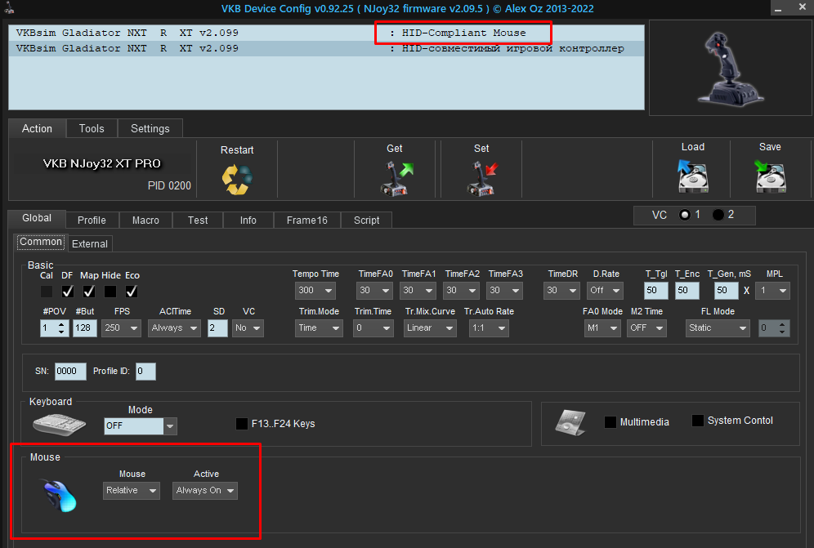Viewport: 814px width, 548px height.
Task: Open the Tr.Mix.Curve Linear dropdown
Action: (x=430, y=328)
